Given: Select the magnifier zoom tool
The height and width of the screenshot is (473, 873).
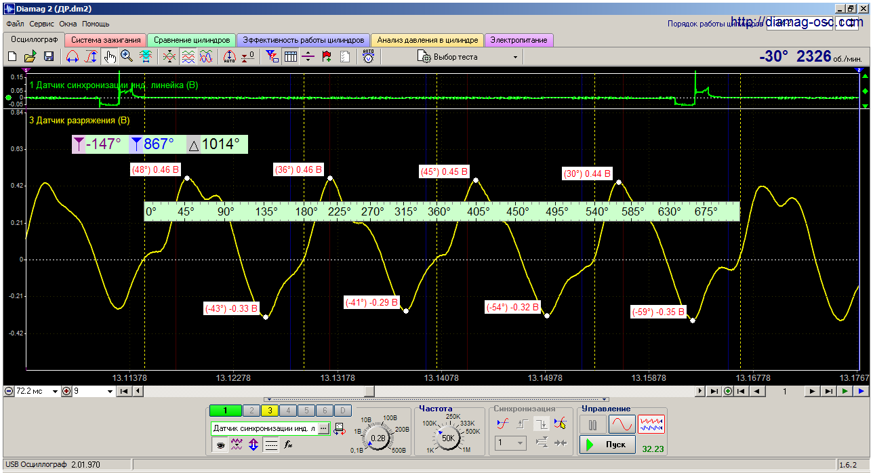Looking at the screenshot, I should (x=127, y=57).
